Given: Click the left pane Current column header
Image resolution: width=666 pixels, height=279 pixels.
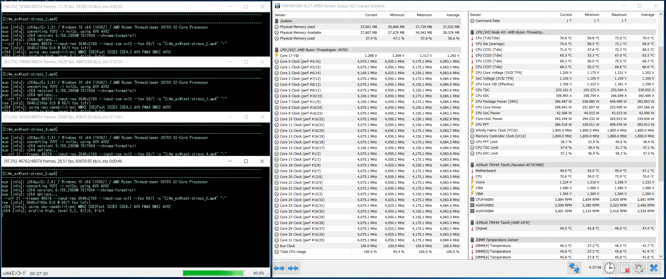Looking at the screenshot, I should (365, 15).
